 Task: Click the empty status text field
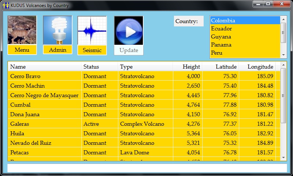(x=146, y=168)
